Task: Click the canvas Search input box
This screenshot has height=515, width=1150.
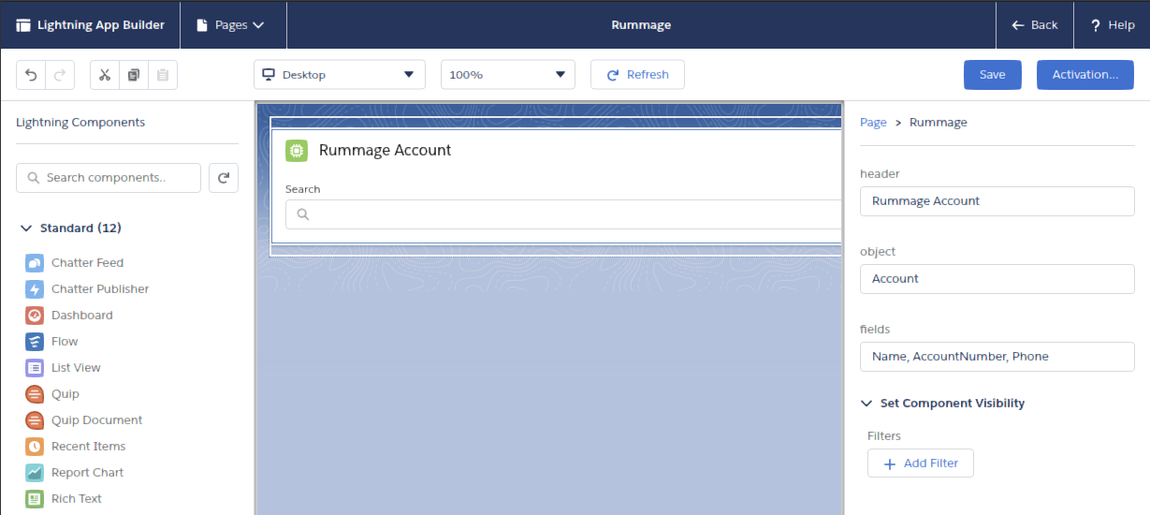Action: 563,214
